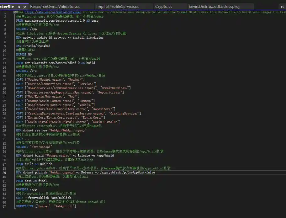Place cursor on 'FROM base AS final' line
Viewport: 286px width, 218px height.
click(31, 181)
